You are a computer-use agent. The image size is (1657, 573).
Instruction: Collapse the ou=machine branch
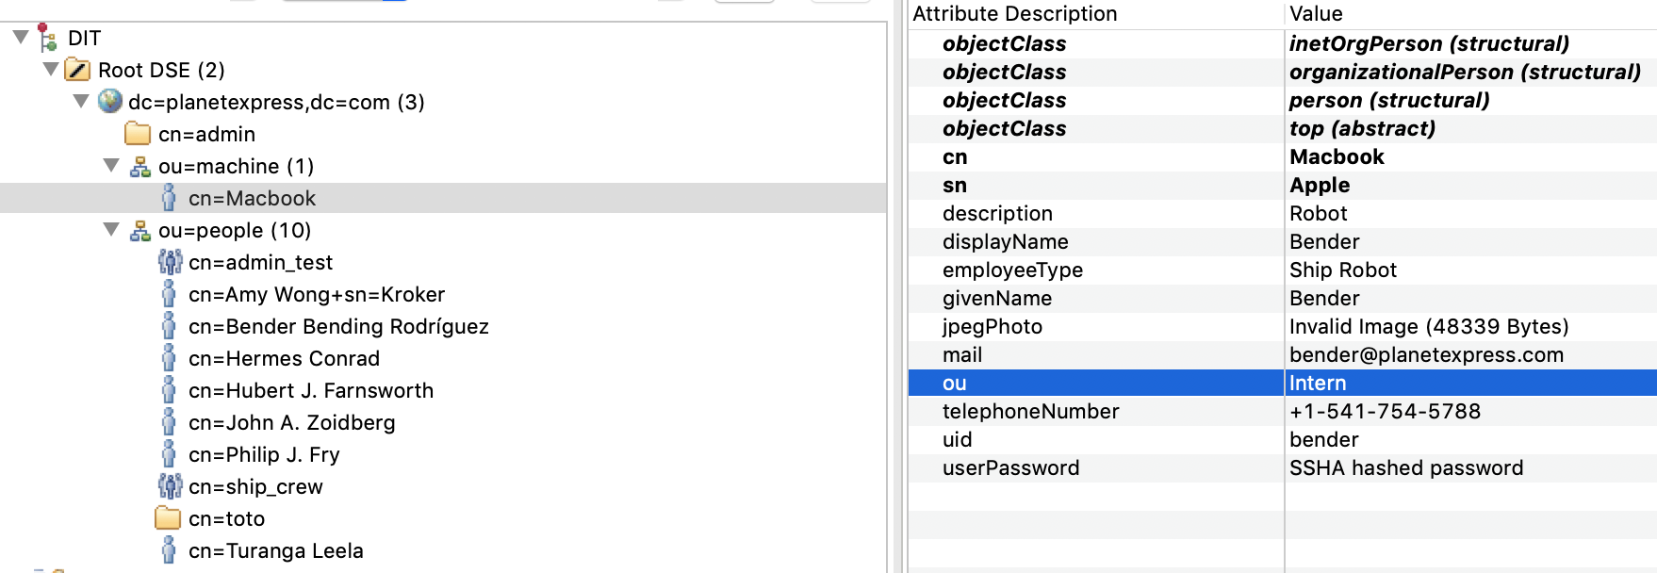pos(111,166)
